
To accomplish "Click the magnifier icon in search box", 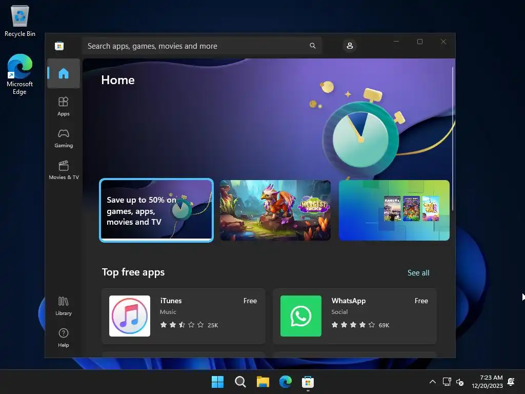I will click(312, 46).
